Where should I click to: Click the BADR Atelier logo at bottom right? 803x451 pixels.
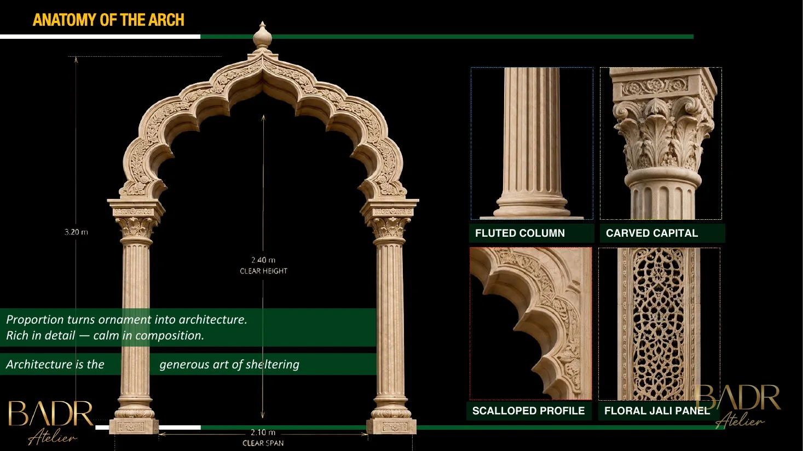[738, 406]
